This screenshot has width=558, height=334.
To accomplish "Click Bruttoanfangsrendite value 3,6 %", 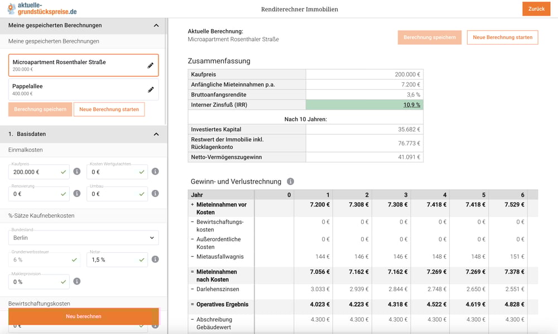I will [x=413, y=95].
